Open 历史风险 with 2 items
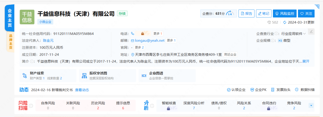 click(x=98, y=105)
